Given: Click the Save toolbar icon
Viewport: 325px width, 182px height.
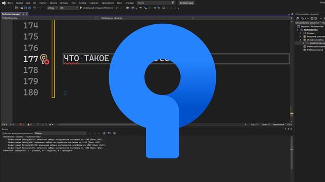Looking at the screenshot, I should (x=26, y=8).
